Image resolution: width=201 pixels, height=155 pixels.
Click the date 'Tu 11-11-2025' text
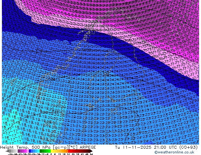pyautogui.click(x=133, y=147)
